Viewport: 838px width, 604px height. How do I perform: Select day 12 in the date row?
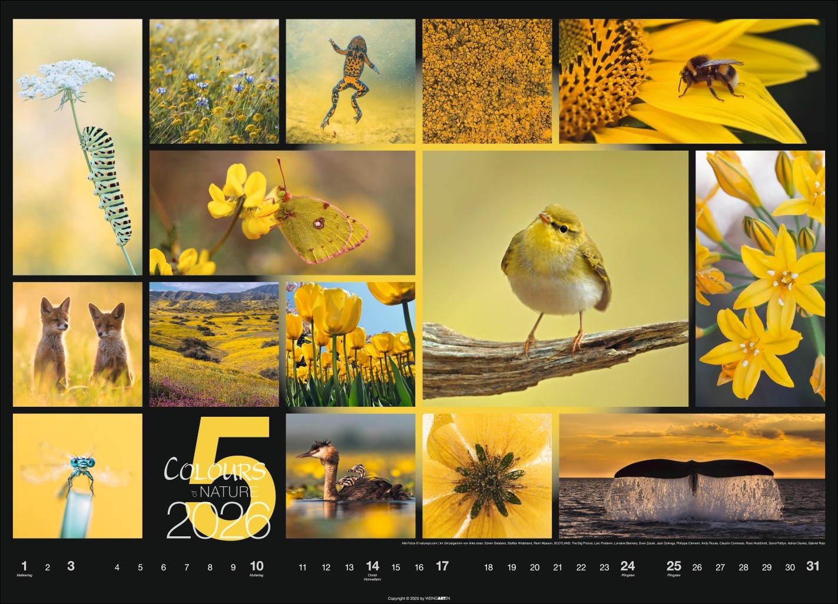pos(326,568)
